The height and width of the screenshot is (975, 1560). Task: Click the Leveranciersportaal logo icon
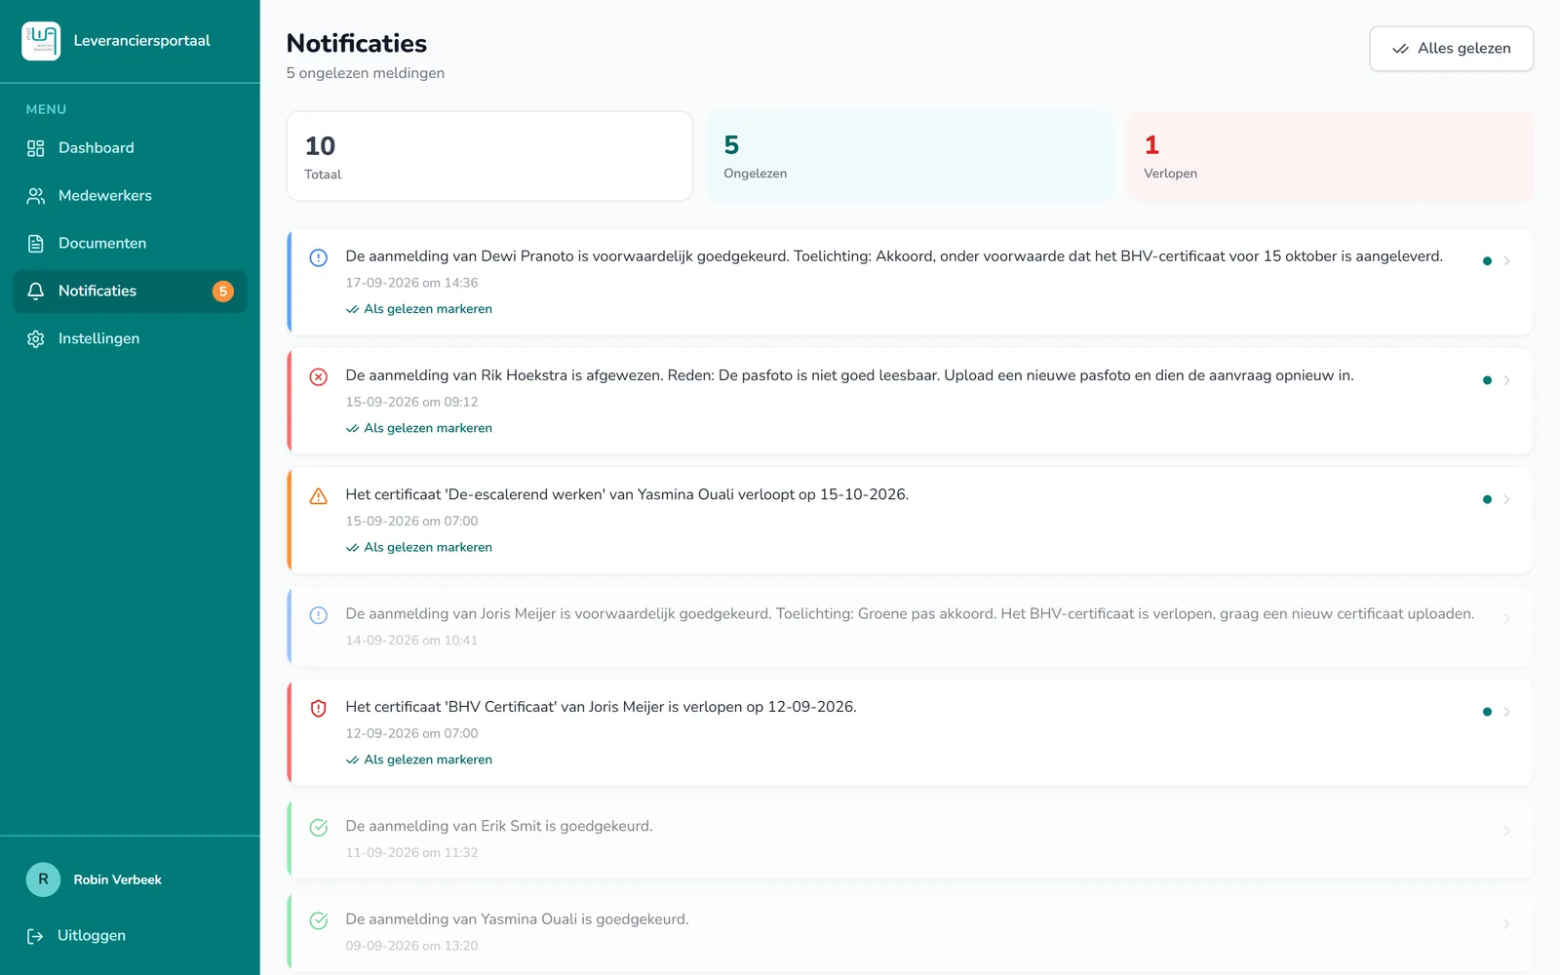click(41, 41)
